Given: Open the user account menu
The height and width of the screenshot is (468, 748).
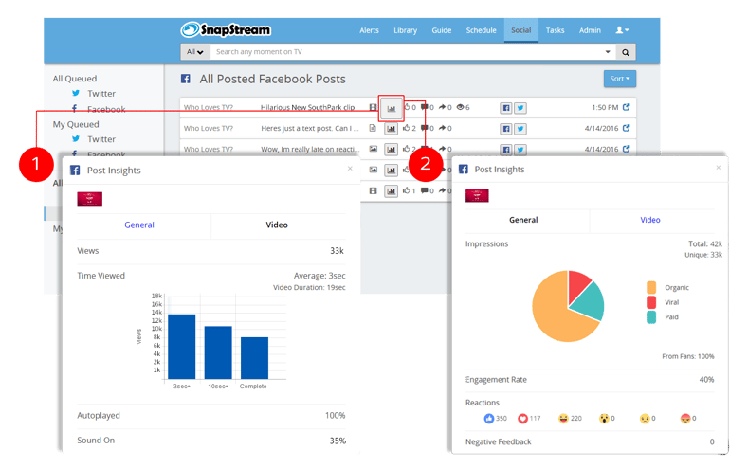Looking at the screenshot, I should point(622,30).
